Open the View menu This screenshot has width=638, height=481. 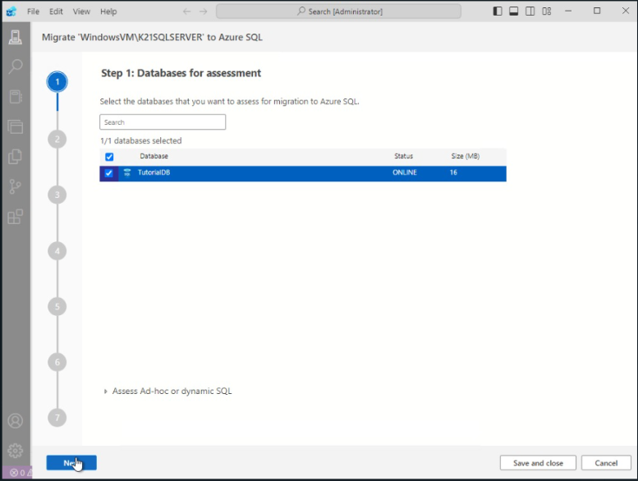(81, 11)
